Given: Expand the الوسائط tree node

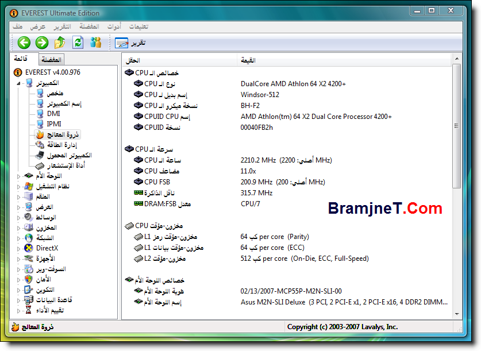Looking at the screenshot, I should pyautogui.click(x=18, y=218).
